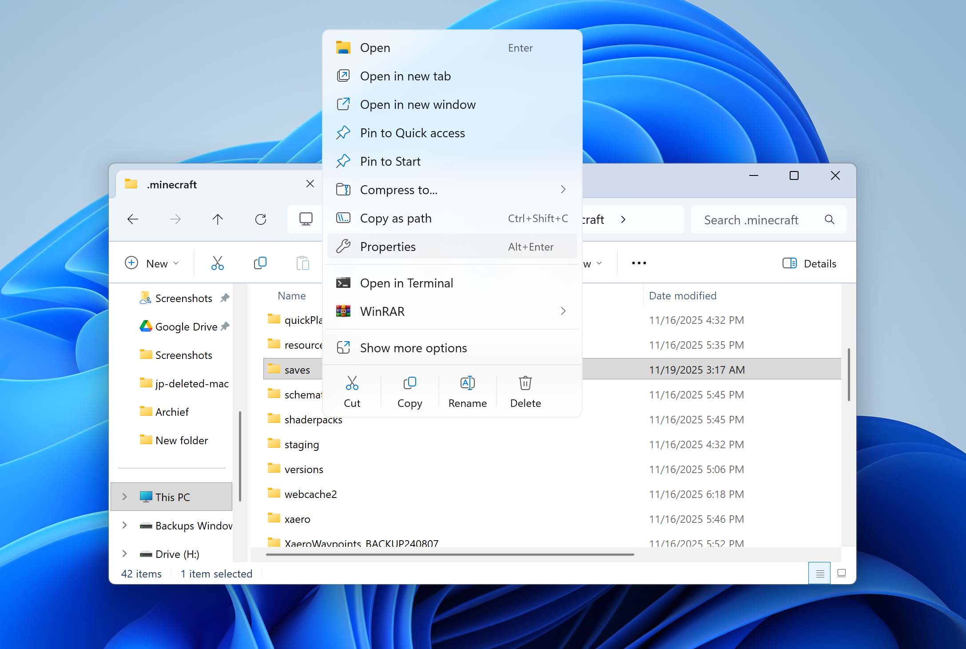Click the Cut icon in context menu

coord(352,383)
